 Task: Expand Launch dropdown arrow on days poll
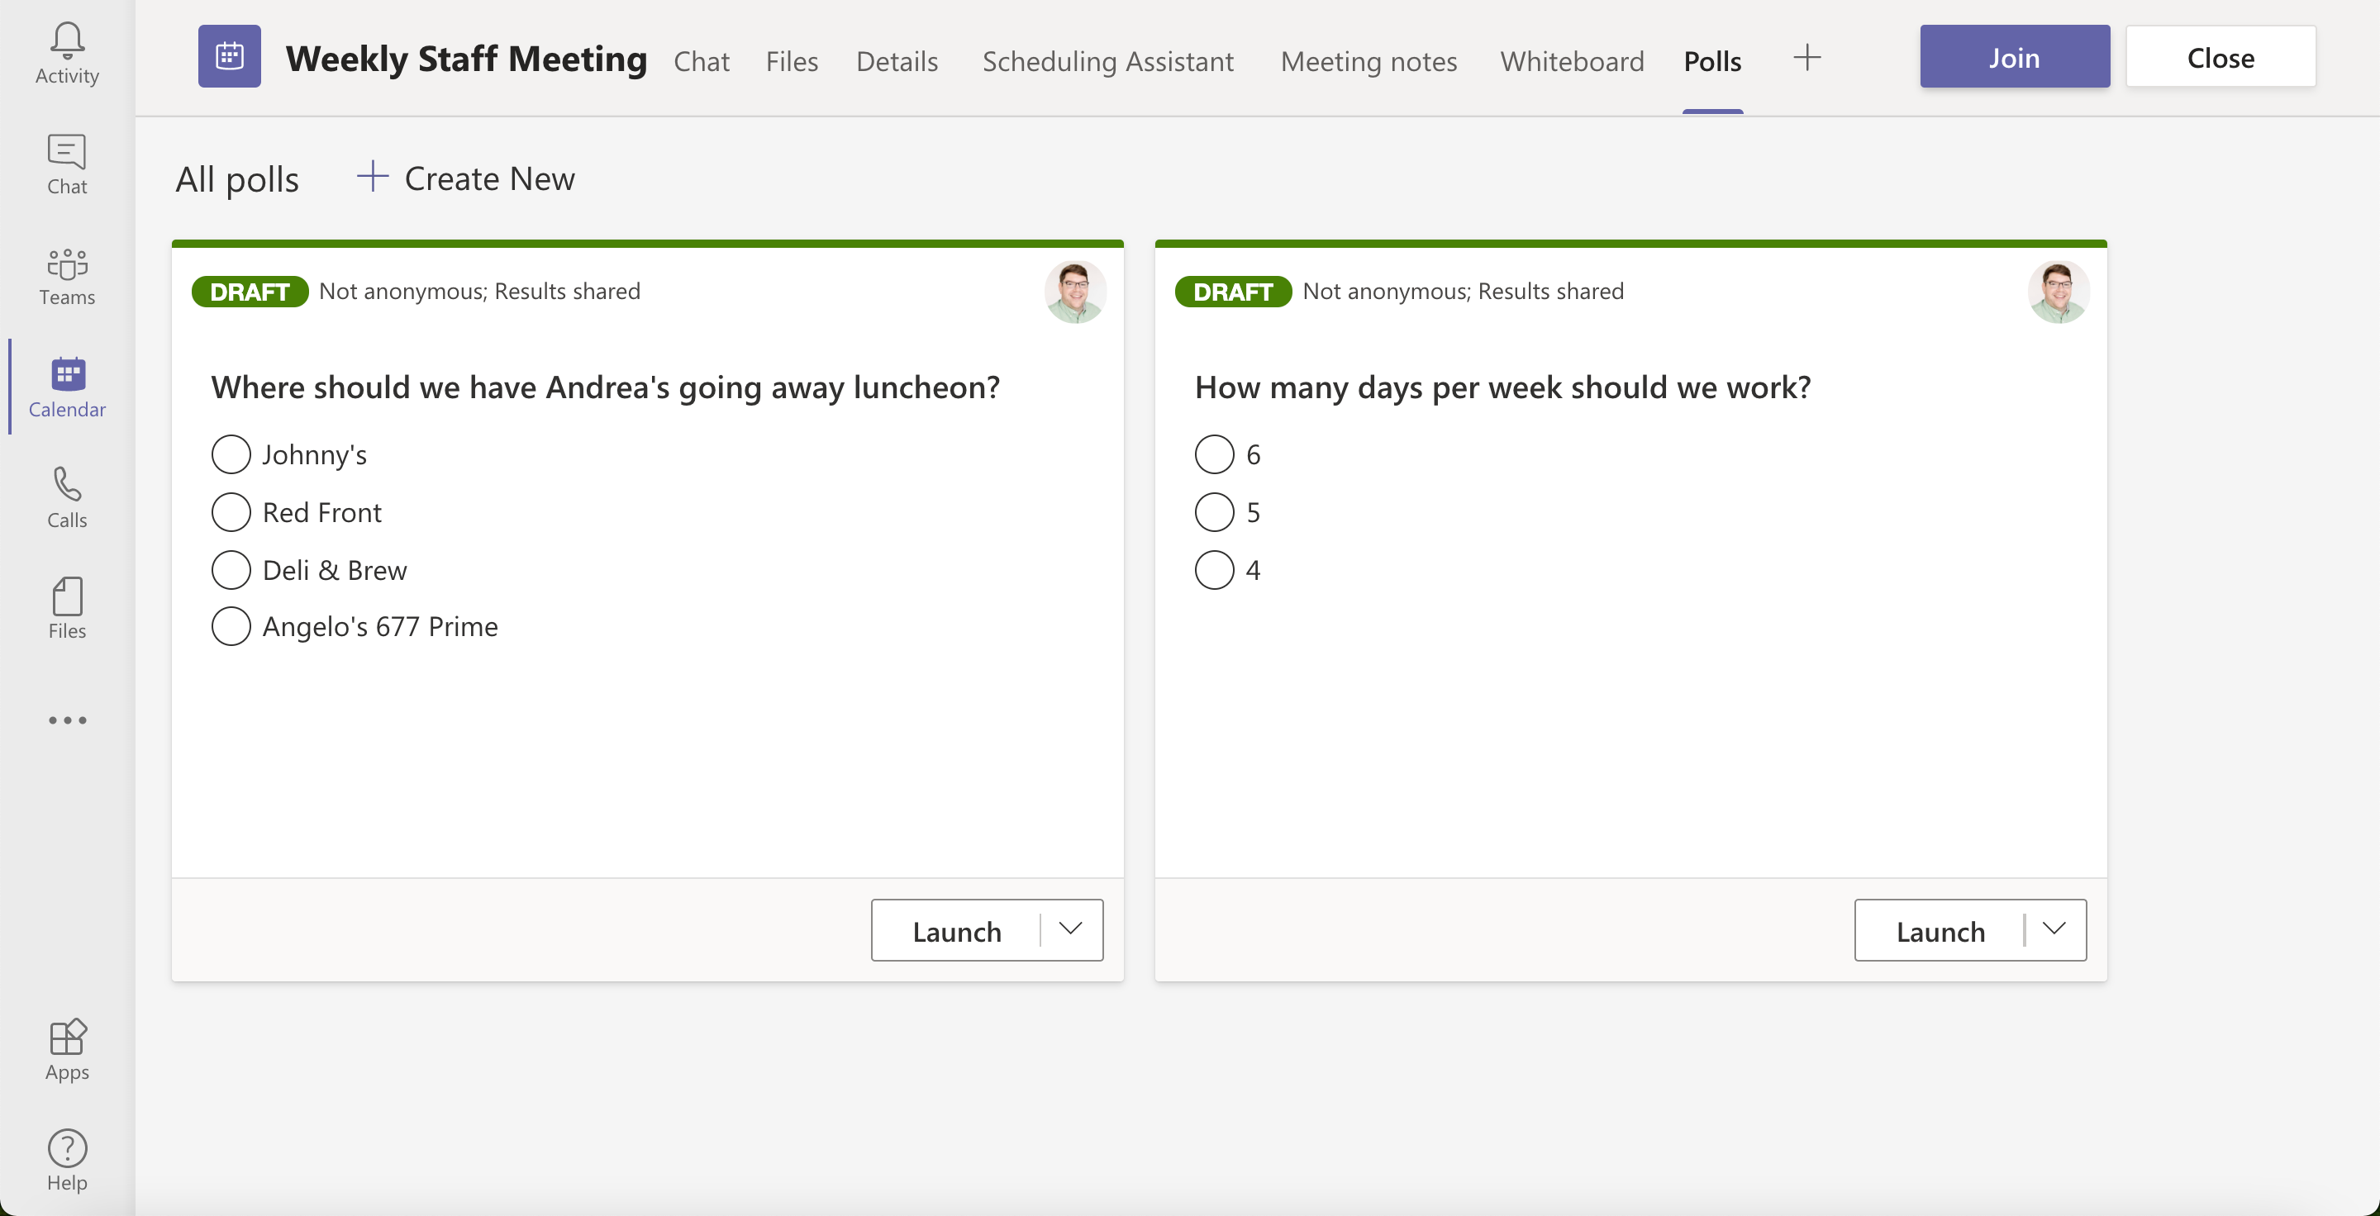[2054, 930]
